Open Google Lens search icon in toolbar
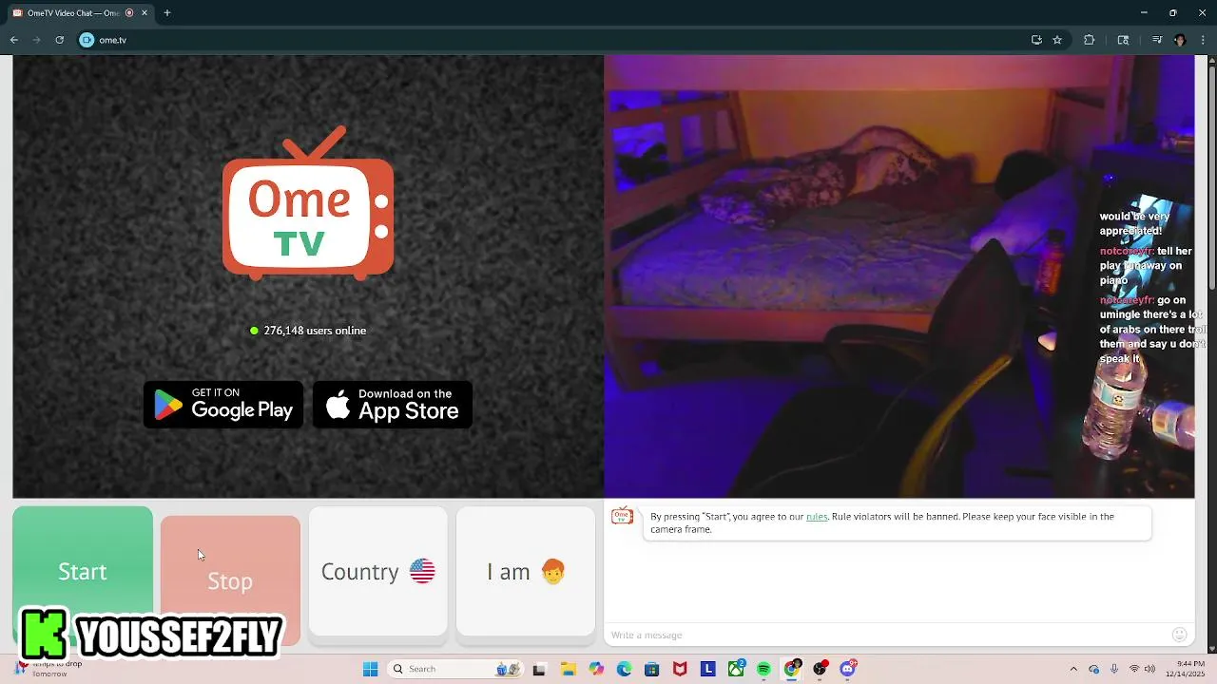 1123,40
